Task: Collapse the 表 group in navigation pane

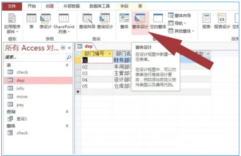Action: [67, 65]
